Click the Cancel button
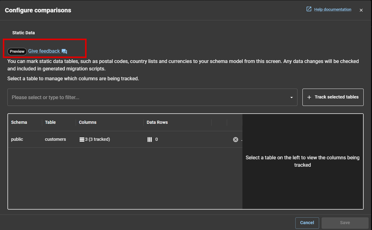This screenshot has height=230, width=372. (307, 223)
